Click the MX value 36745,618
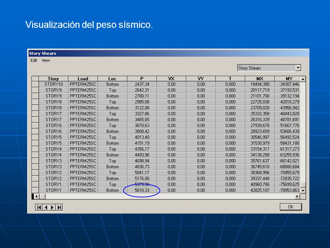This screenshot has width=330, height=248. (x=260, y=167)
